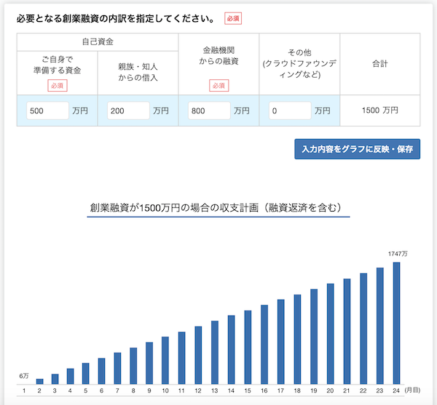Click the 必須 badge under 金融機関からの融資
The width and height of the screenshot is (437, 405).
[219, 85]
